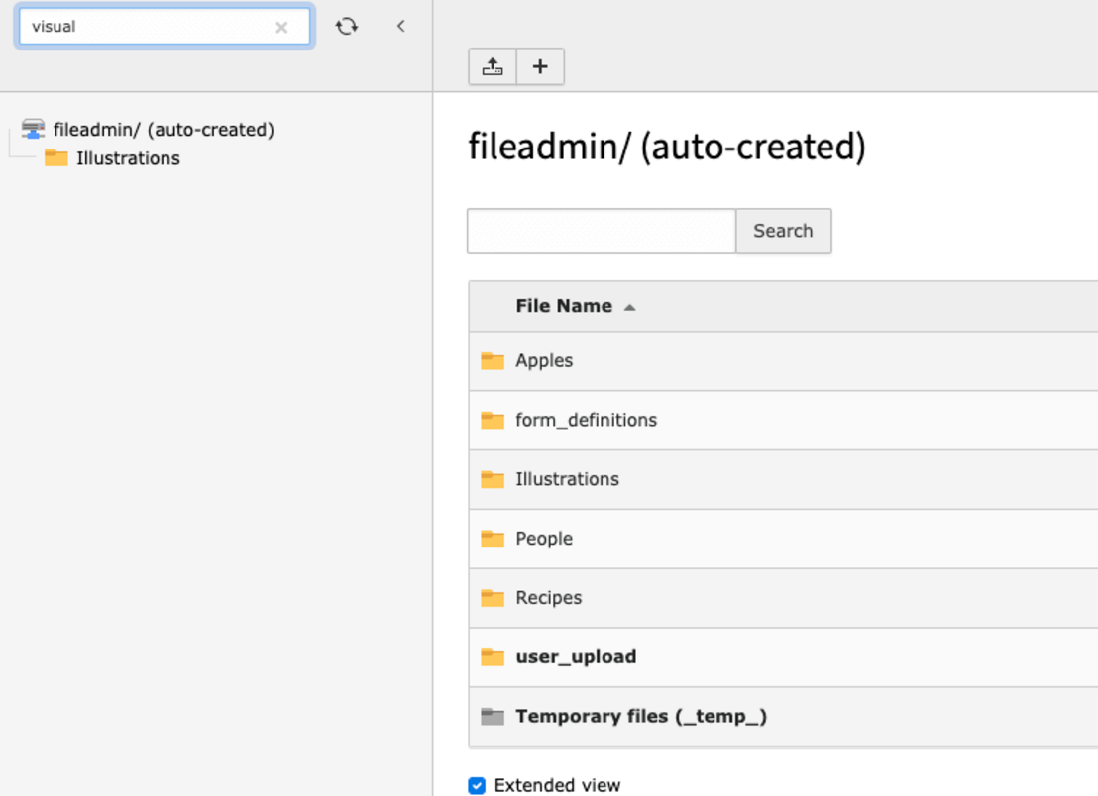
Task: Click the fileadmin storage icon in the tree
Action: pyautogui.click(x=34, y=128)
